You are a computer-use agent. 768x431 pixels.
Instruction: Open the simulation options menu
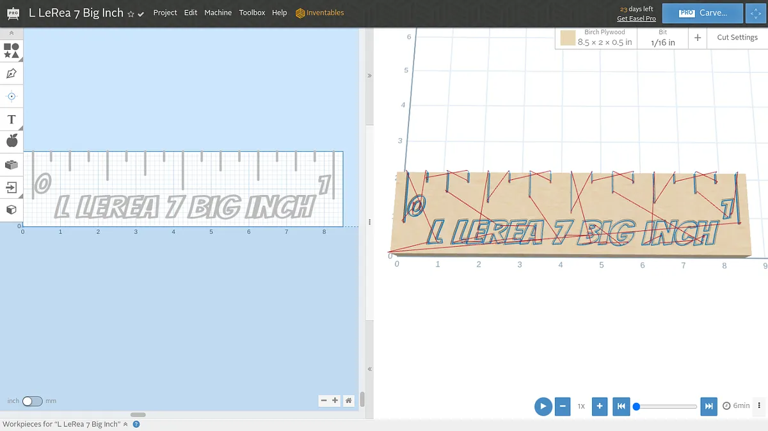759,405
